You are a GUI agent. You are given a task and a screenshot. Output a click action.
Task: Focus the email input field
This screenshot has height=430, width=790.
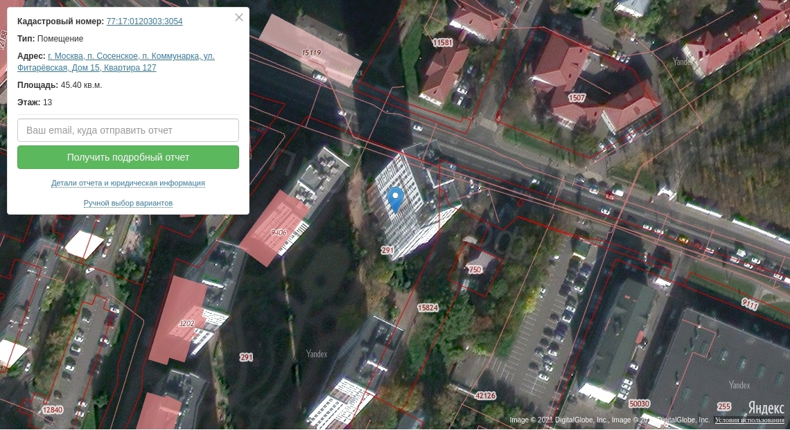pyautogui.click(x=128, y=130)
